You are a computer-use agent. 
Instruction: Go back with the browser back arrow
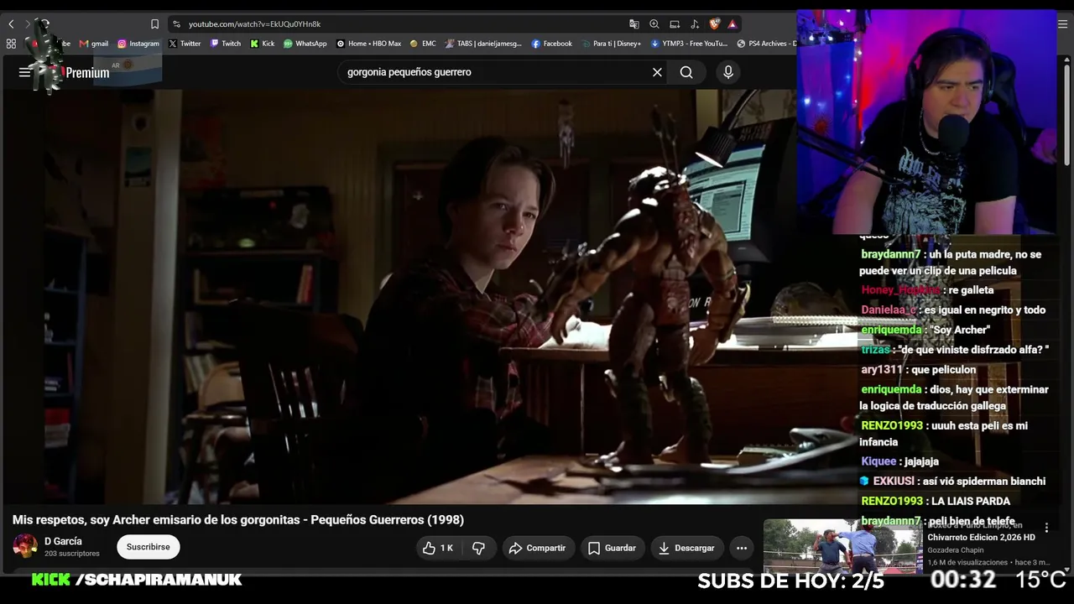click(11, 23)
